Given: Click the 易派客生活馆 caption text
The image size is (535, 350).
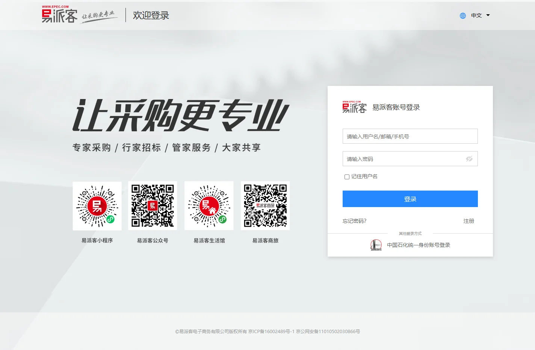Looking at the screenshot, I should pos(209,240).
